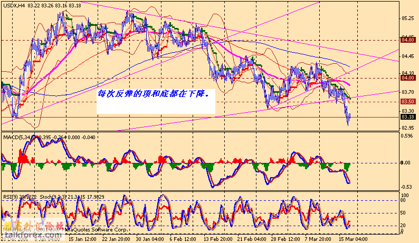
Task: Click the 50 level label on RSI scale
Action: pos(403,213)
